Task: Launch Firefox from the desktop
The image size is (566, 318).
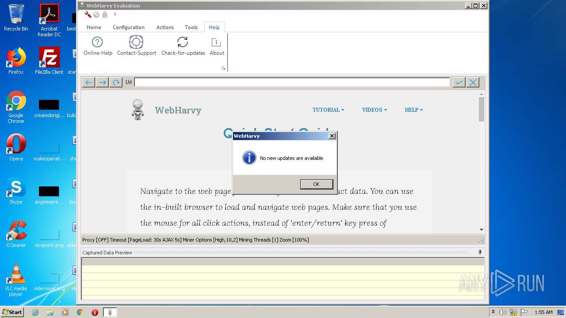Action: point(16,61)
